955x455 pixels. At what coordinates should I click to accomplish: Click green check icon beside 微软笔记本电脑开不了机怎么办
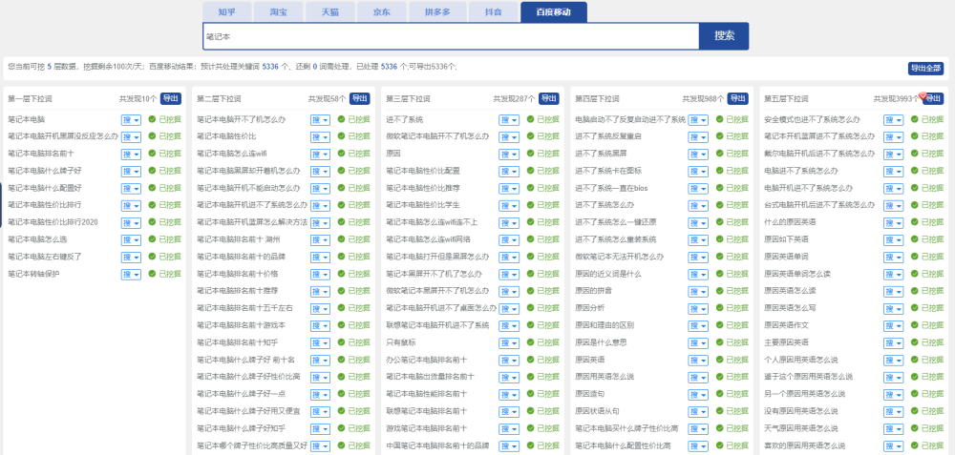(530, 136)
